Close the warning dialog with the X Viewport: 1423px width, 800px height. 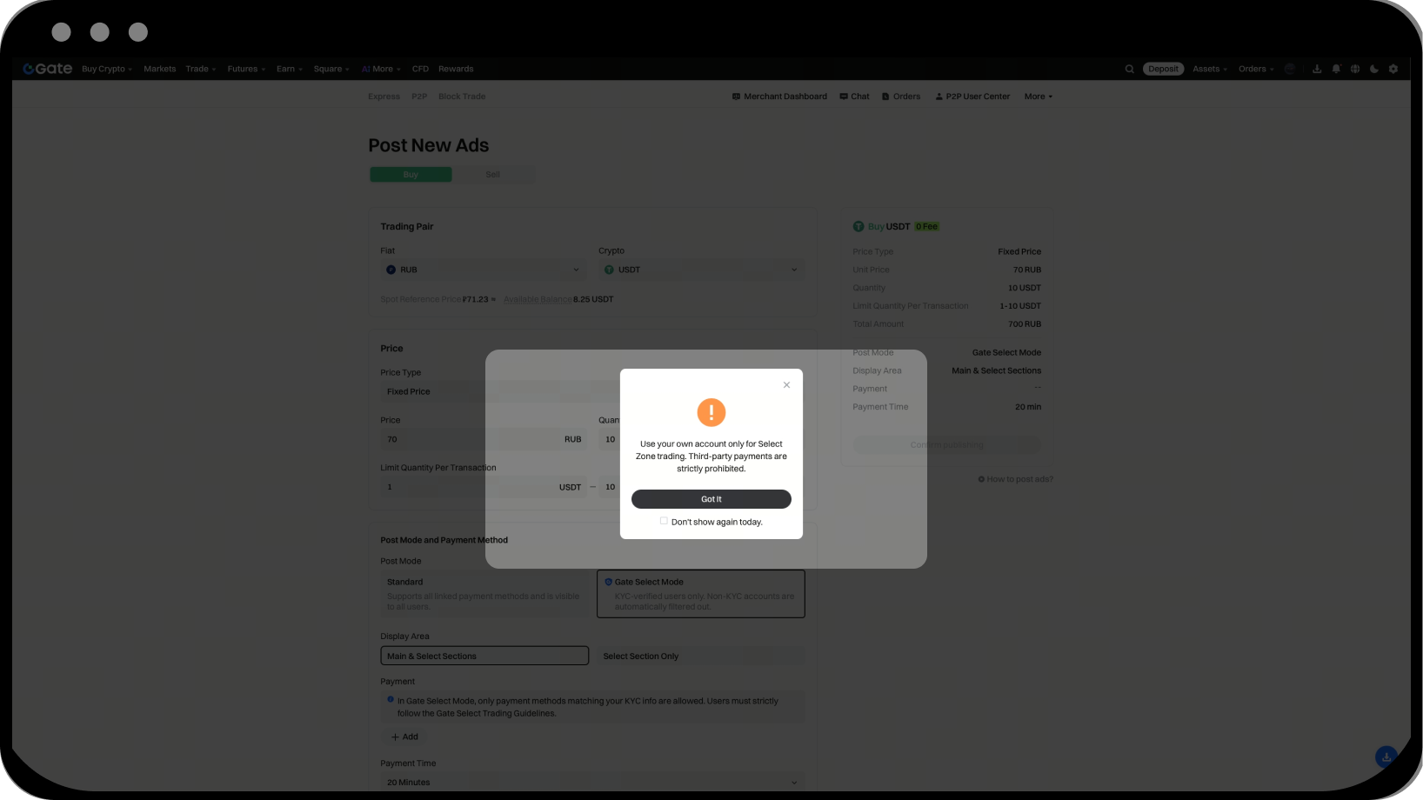coord(786,385)
